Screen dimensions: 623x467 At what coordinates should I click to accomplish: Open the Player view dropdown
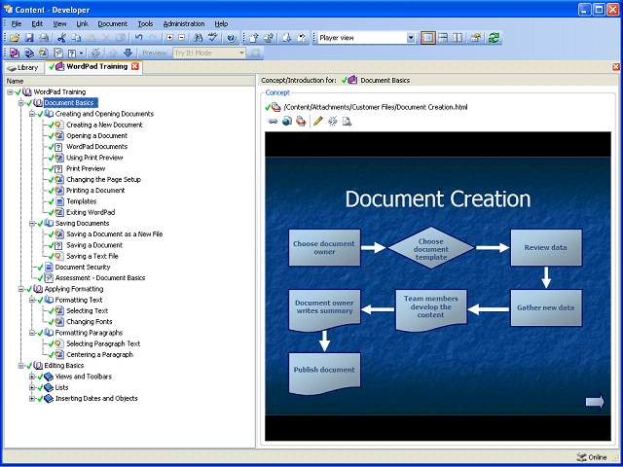409,38
